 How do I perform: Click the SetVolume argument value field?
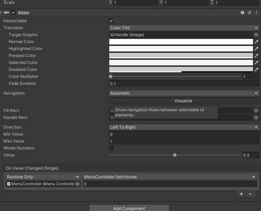170,184
